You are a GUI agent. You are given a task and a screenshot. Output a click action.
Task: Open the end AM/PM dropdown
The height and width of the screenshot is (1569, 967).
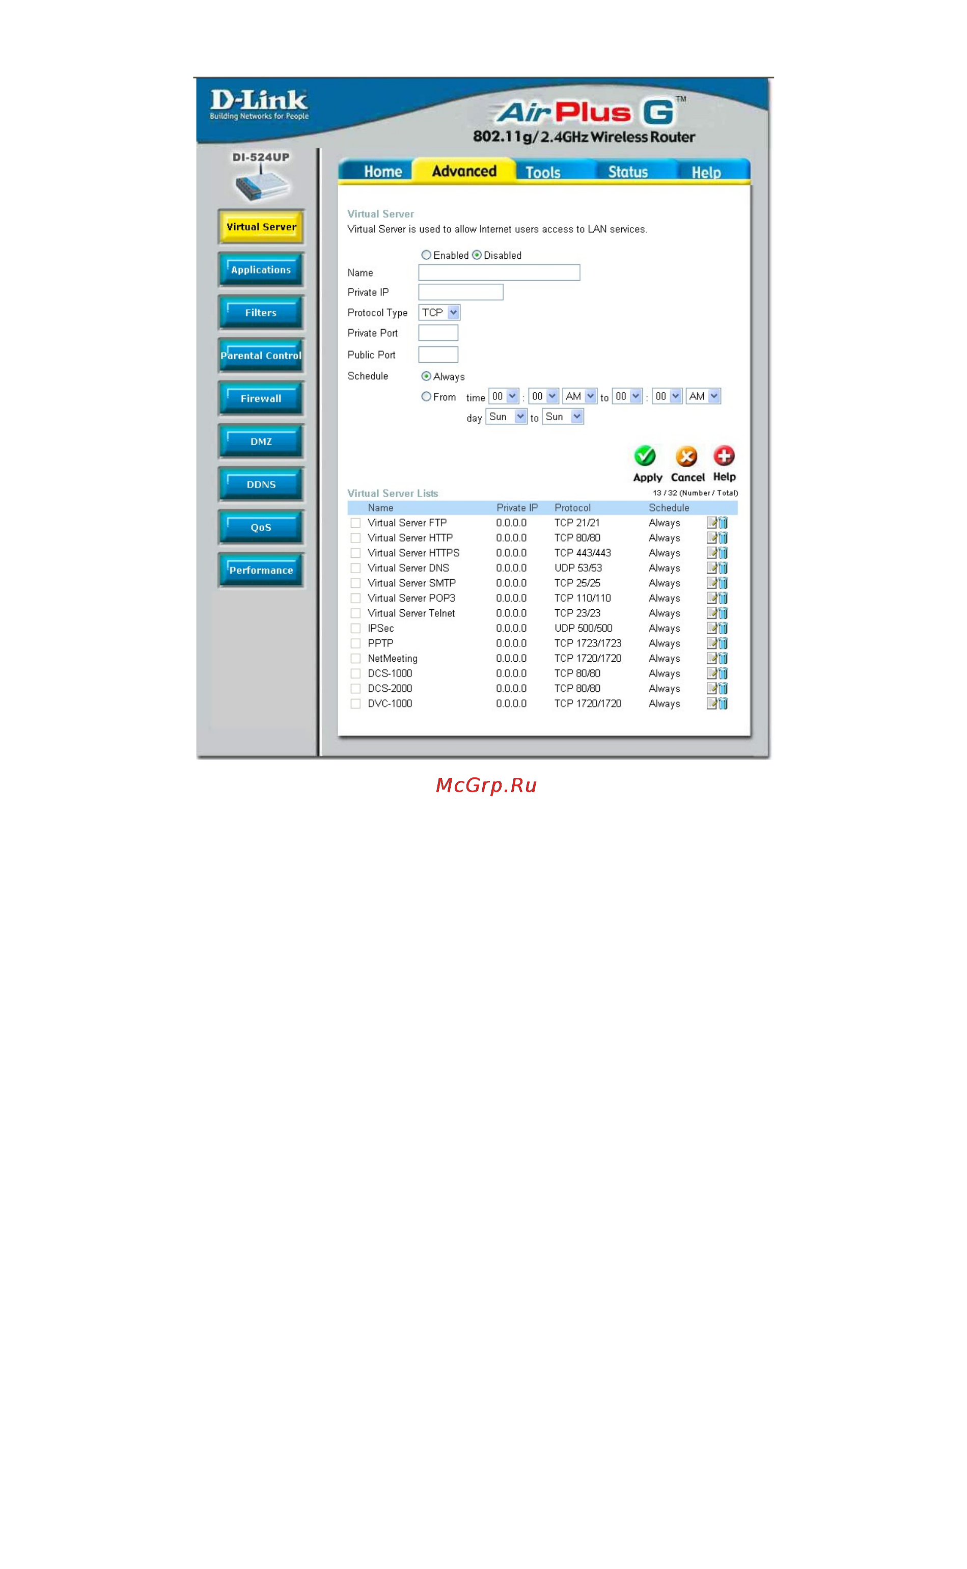click(x=704, y=396)
